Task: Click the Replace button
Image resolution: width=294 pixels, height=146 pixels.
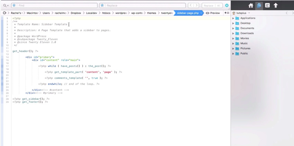Action: point(208,6)
